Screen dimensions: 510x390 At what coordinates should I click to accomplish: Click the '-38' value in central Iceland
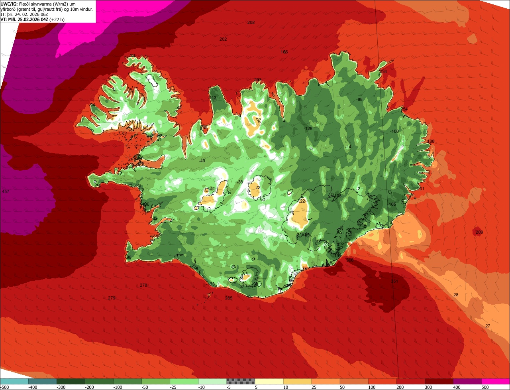click(239, 182)
